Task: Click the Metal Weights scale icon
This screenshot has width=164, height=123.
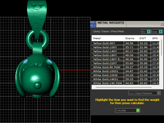Action: click(x=93, y=24)
